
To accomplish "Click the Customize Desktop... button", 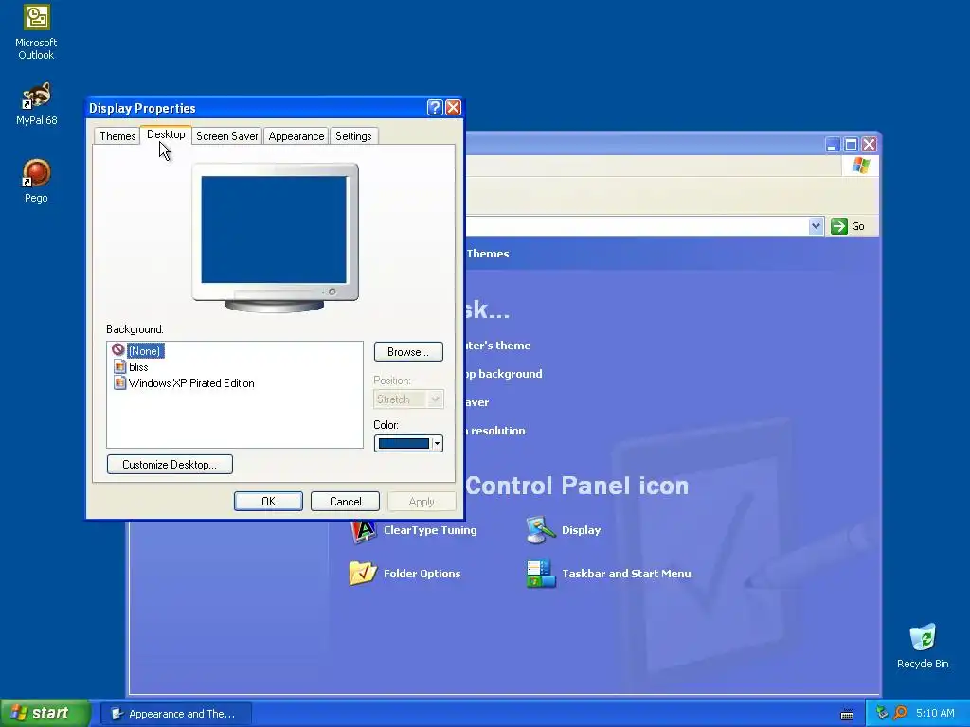I will [x=170, y=464].
